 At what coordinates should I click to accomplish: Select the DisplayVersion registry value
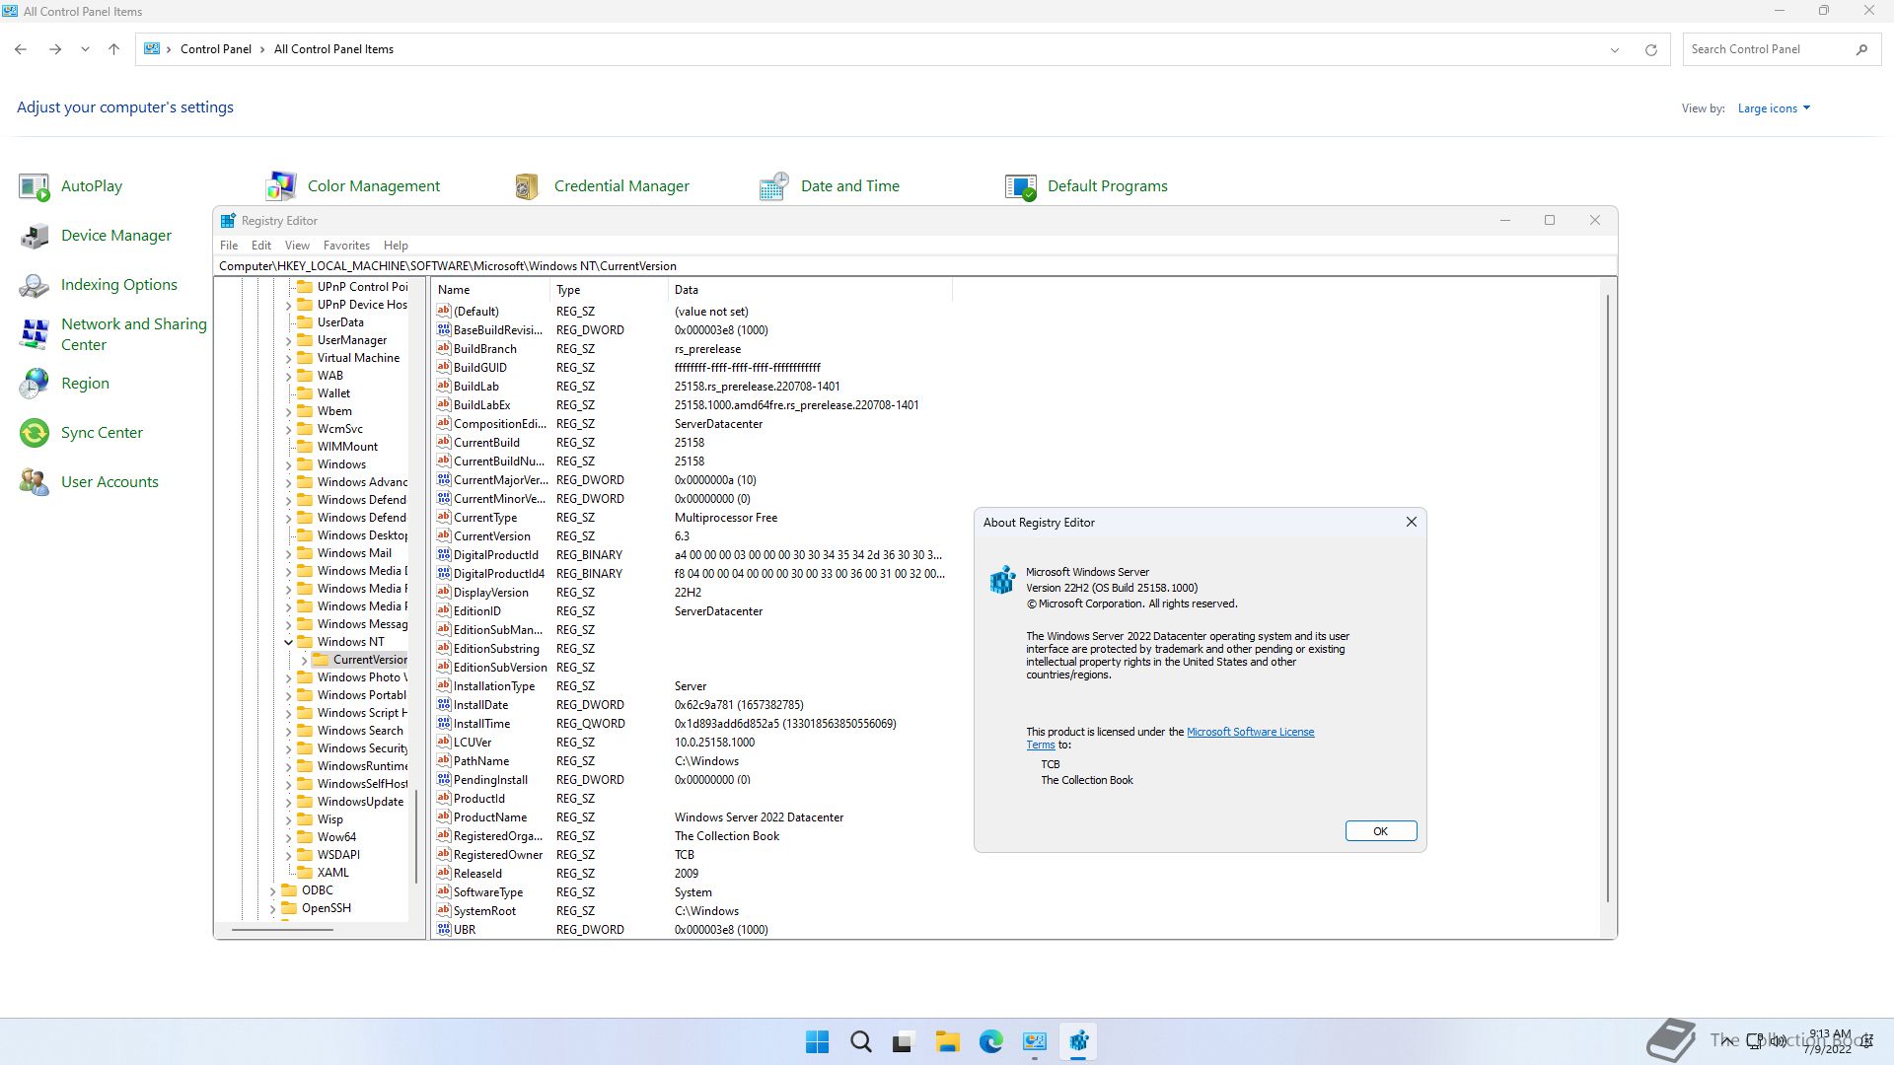(x=491, y=593)
